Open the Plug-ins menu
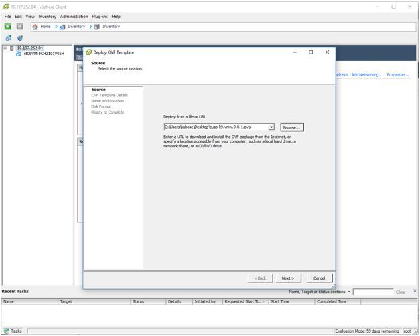 point(100,17)
